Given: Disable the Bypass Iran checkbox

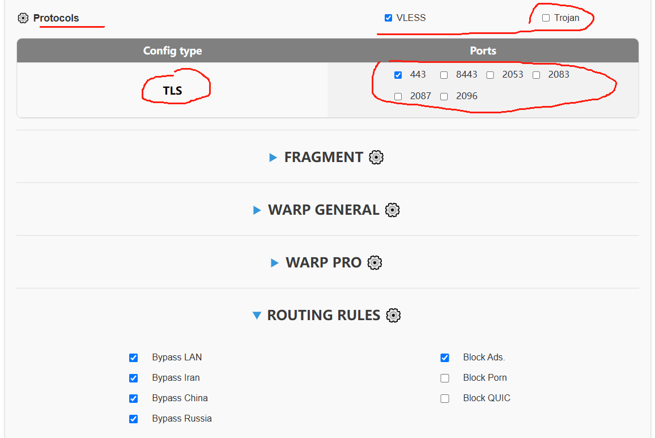Looking at the screenshot, I should [x=133, y=378].
